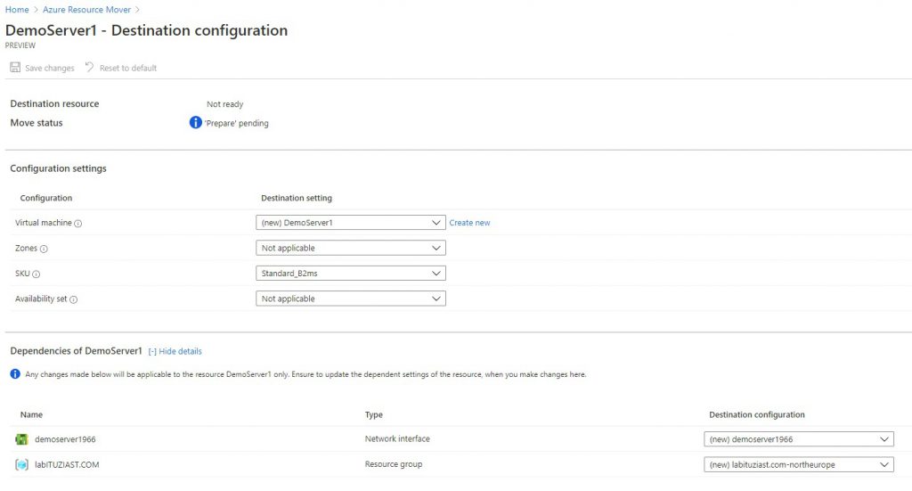This screenshot has width=912, height=491.
Task: Open the Availability set dropdown
Action: point(351,299)
